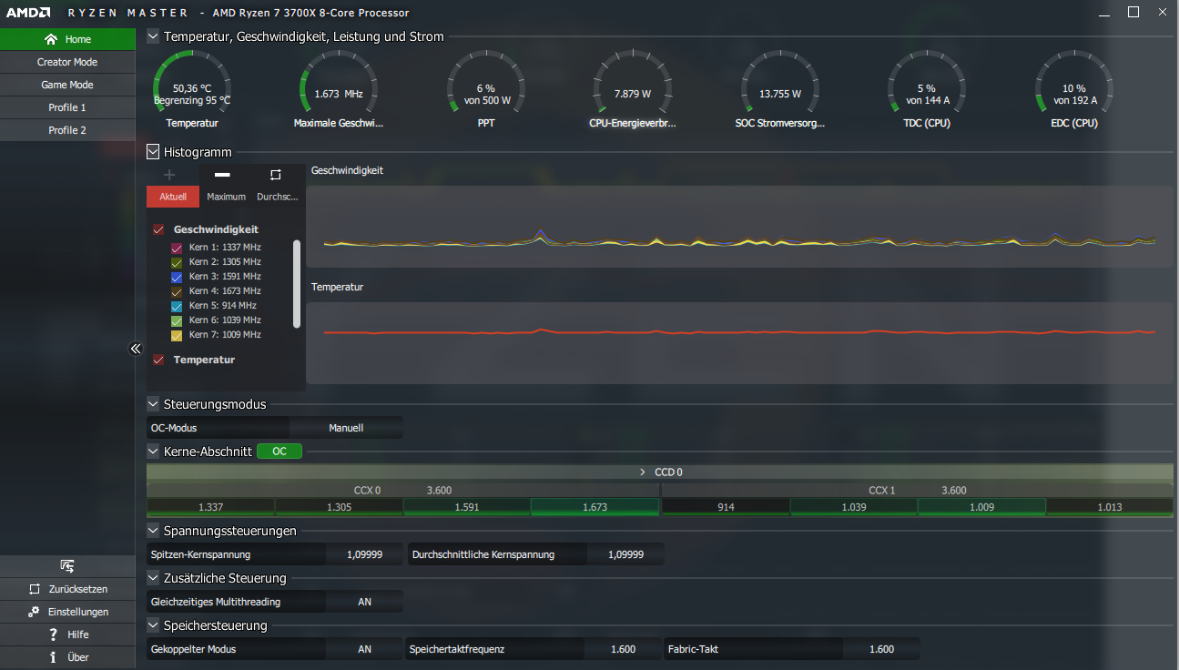Switch to Creator Mode
Viewport: 1179px width, 670px height.
pyautogui.click(x=67, y=62)
